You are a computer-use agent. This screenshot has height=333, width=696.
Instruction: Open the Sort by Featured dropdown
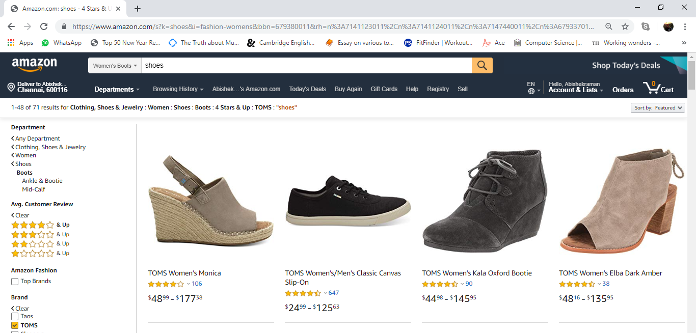pyautogui.click(x=657, y=108)
